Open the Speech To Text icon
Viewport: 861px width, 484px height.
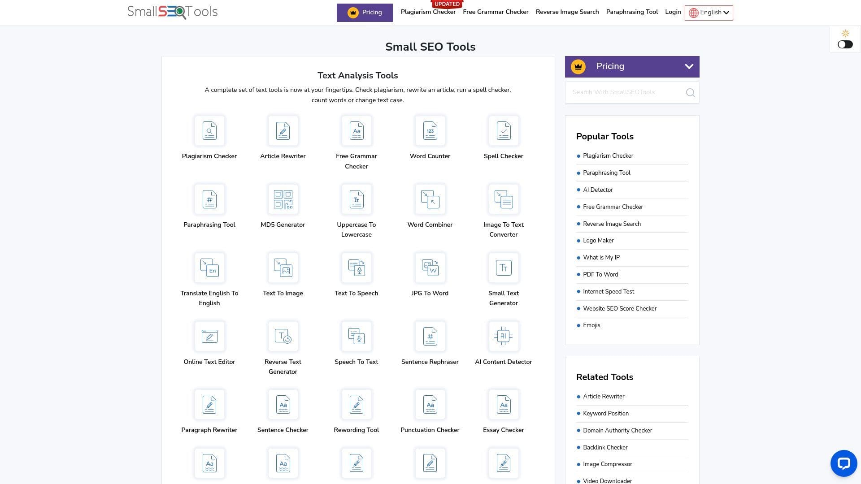coord(357,337)
